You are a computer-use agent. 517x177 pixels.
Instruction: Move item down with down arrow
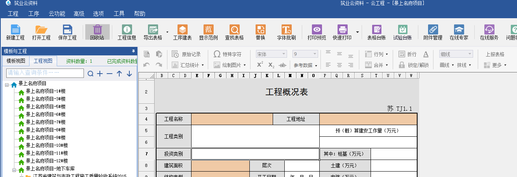tap(129, 74)
